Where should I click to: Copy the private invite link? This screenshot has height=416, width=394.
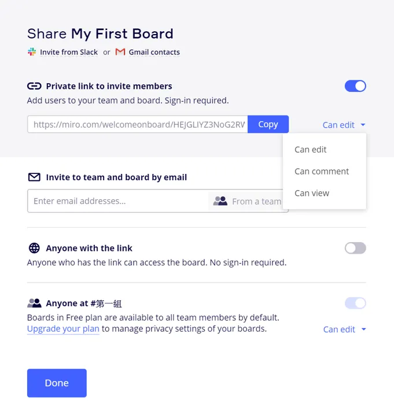click(x=268, y=124)
